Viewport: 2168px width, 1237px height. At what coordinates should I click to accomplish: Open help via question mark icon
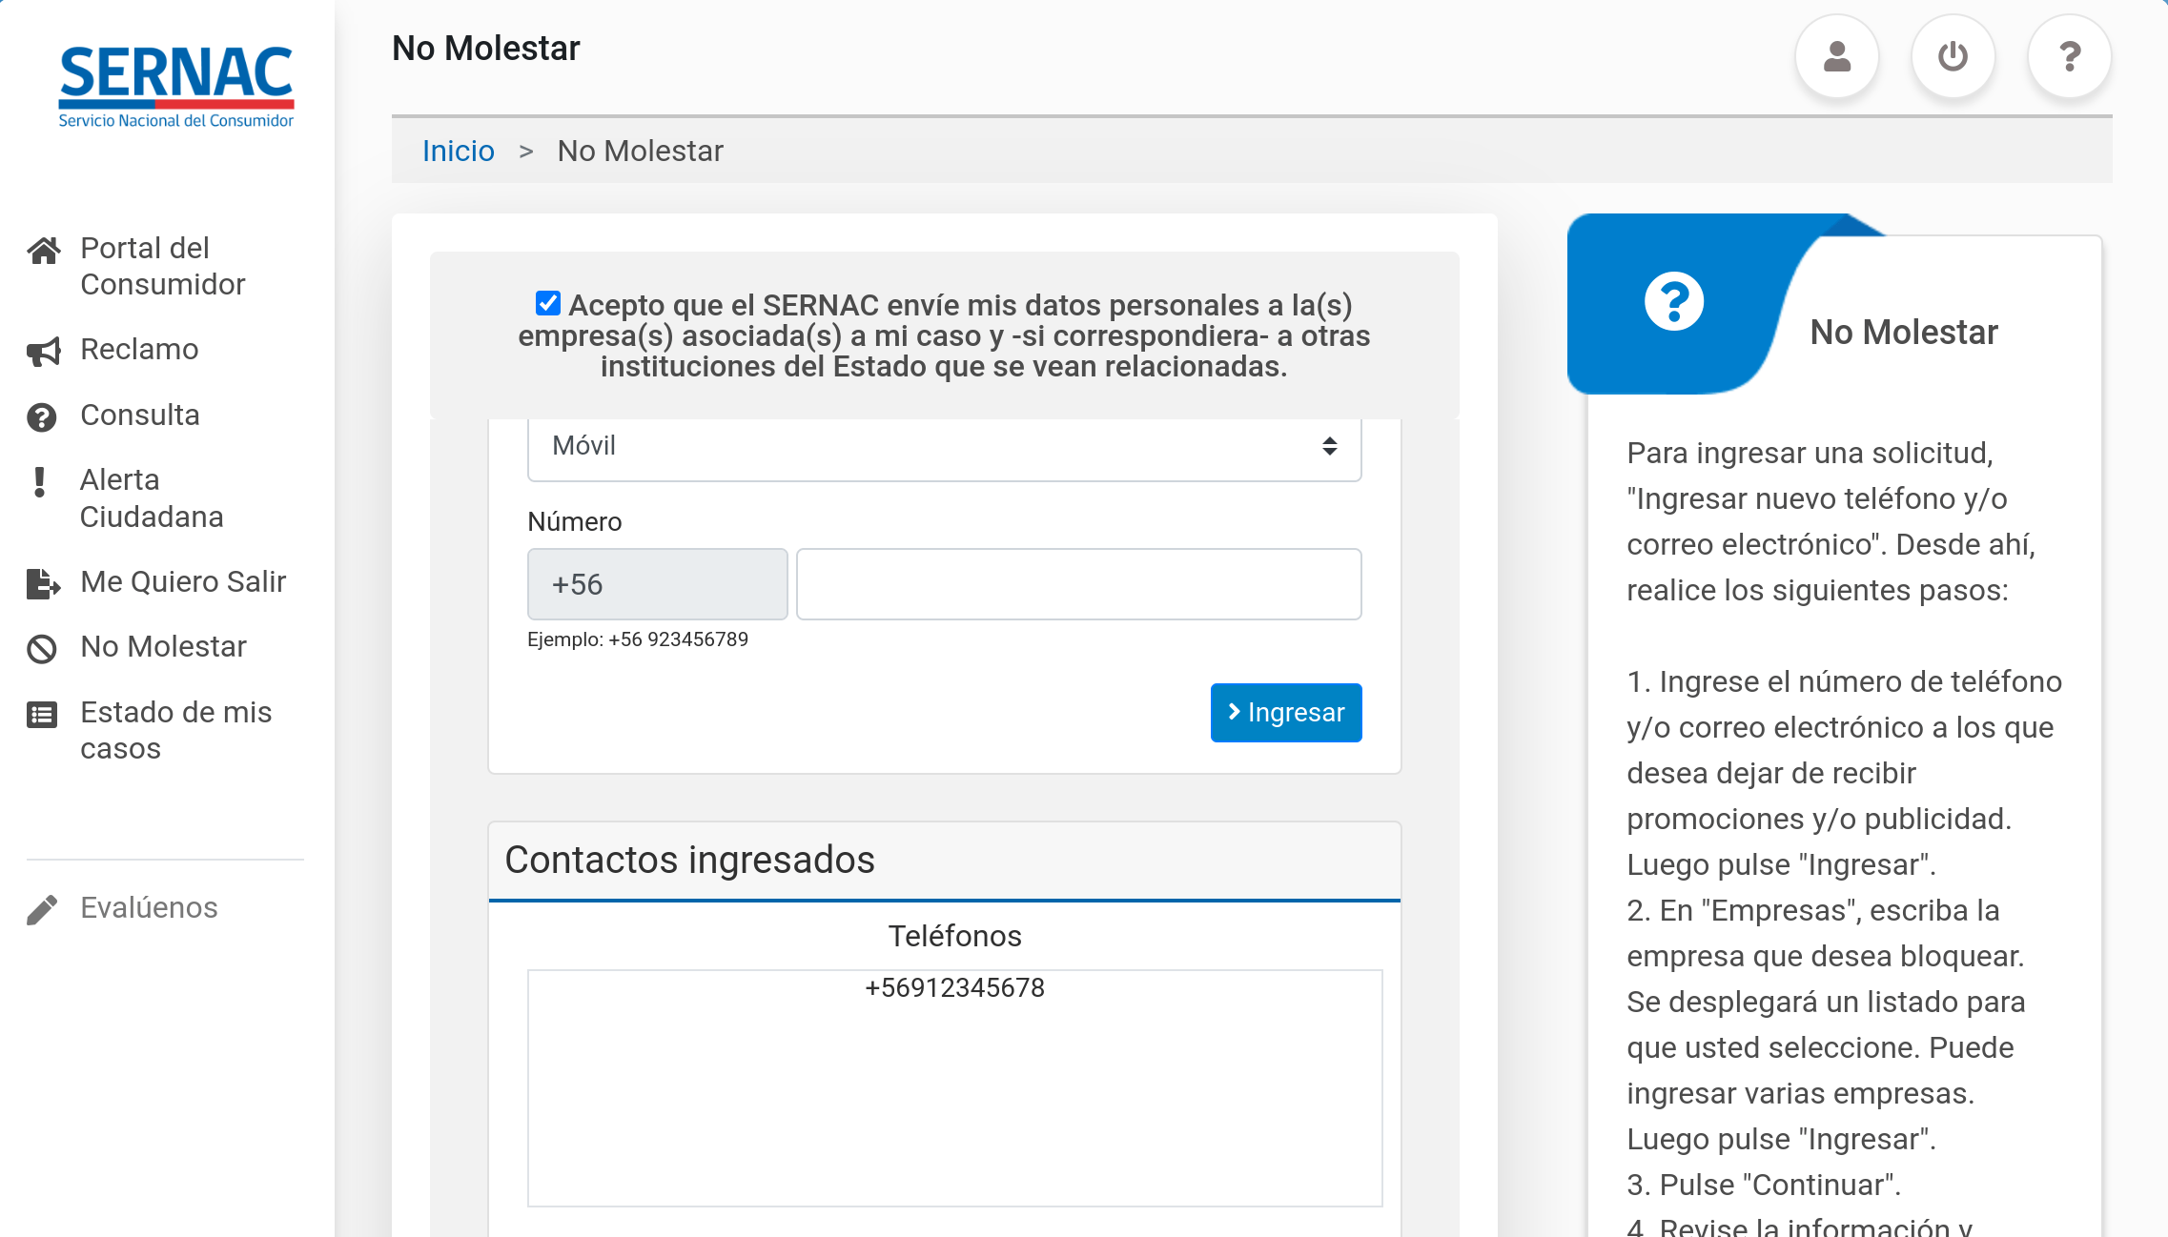[2070, 56]
